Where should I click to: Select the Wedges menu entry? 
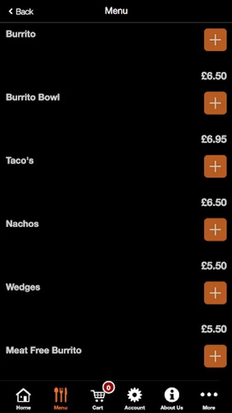click(23, 287)
